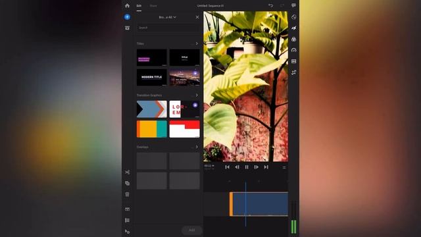
Task: Open the Browse All dropdown
Action: [168, 17]
